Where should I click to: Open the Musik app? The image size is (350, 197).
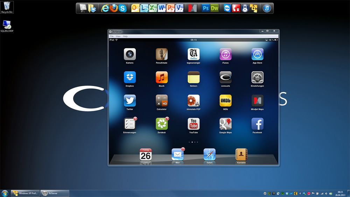pyautogui.click(x=162, y=77)
